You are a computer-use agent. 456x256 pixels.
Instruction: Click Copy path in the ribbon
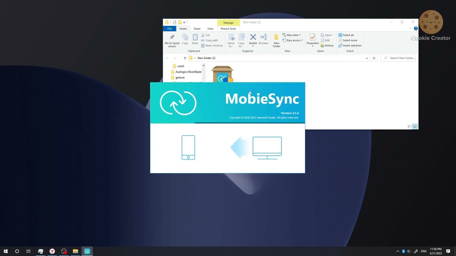(209, 40)
